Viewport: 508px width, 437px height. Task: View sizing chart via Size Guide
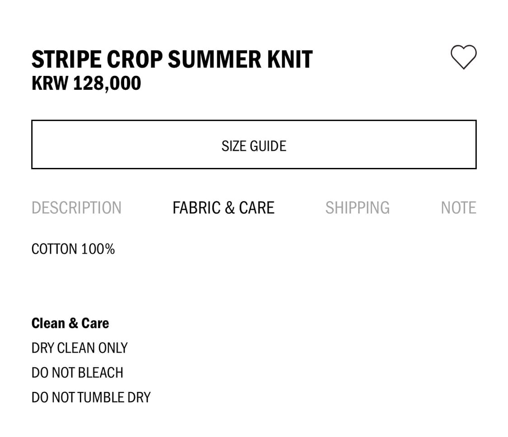click(254, 144)
